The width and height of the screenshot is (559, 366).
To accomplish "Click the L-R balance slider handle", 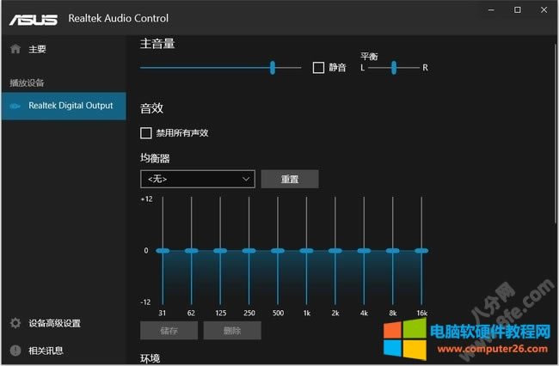I will [x=394, y=67].
